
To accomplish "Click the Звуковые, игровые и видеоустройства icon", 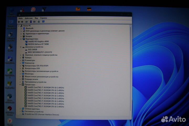I will click(23, 55).
